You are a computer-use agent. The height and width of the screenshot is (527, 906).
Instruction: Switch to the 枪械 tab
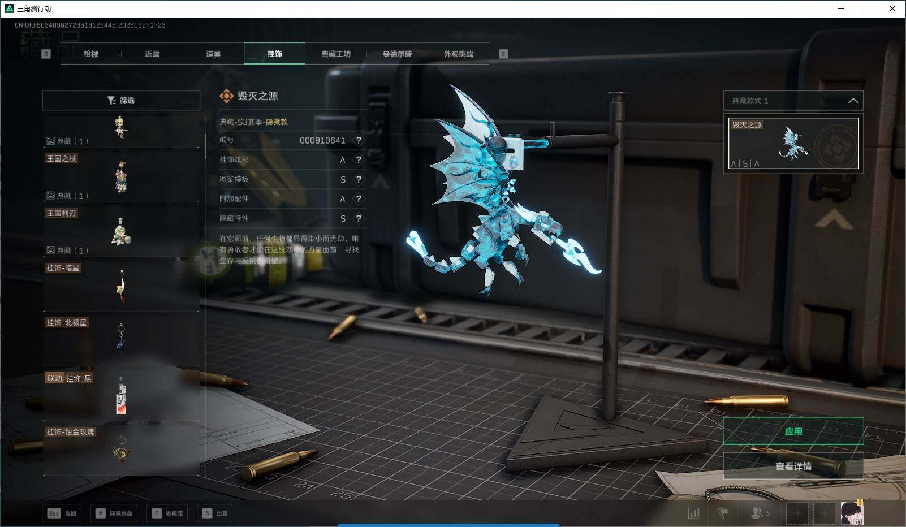(x=90, y=54)
